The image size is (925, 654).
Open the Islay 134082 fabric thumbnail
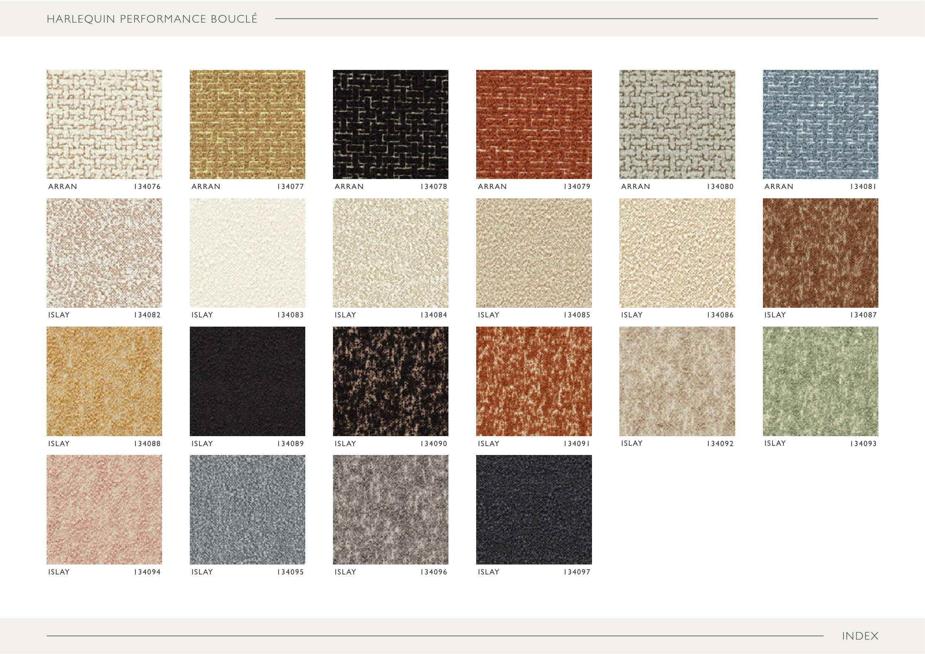tap(104, 253)
